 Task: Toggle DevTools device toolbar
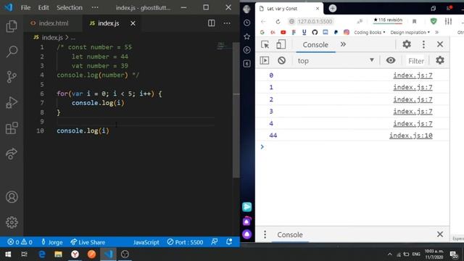click(x=281, y=45)
